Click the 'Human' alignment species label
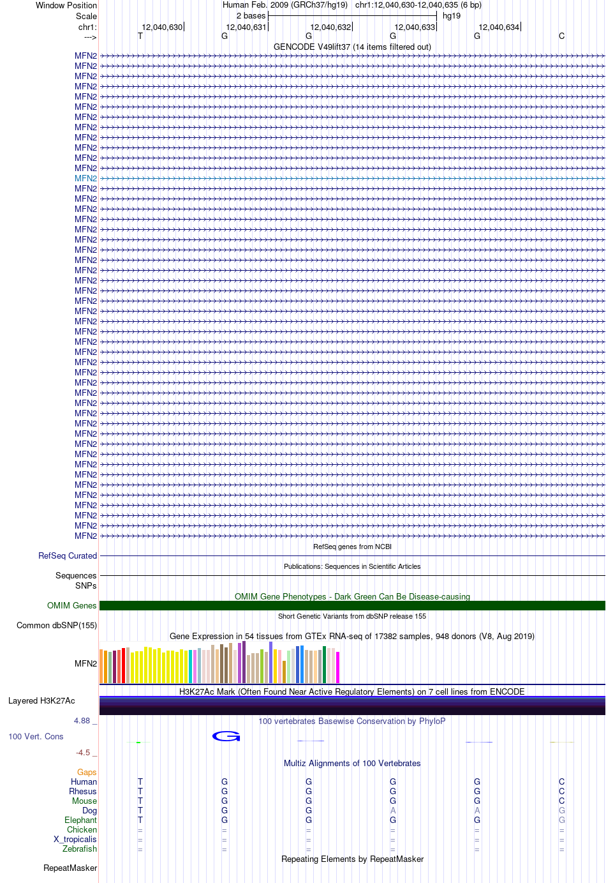The height and width of the screenshot is (883, 606). pos(84,781)
